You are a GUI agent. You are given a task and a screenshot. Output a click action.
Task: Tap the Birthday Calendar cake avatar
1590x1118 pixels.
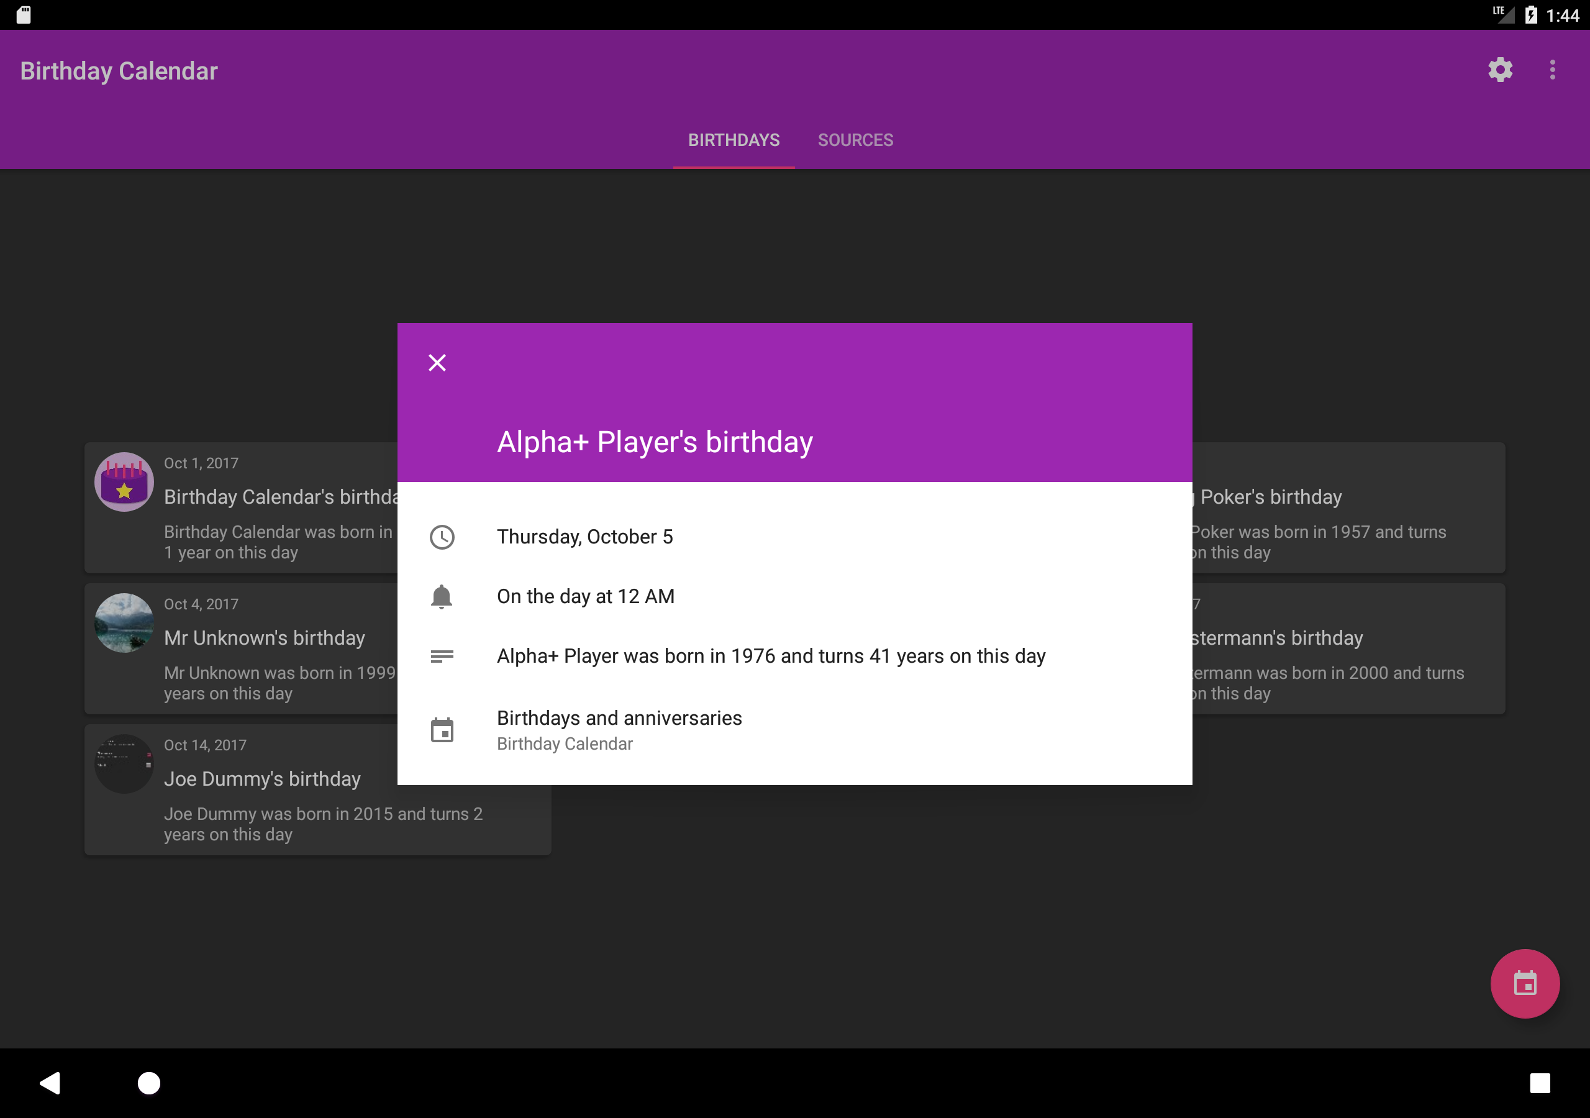(124, 482)
